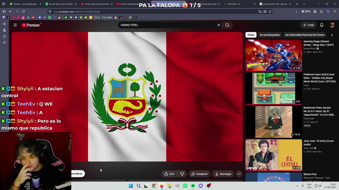Open Discord from the taskbar

tap(201, 186)
